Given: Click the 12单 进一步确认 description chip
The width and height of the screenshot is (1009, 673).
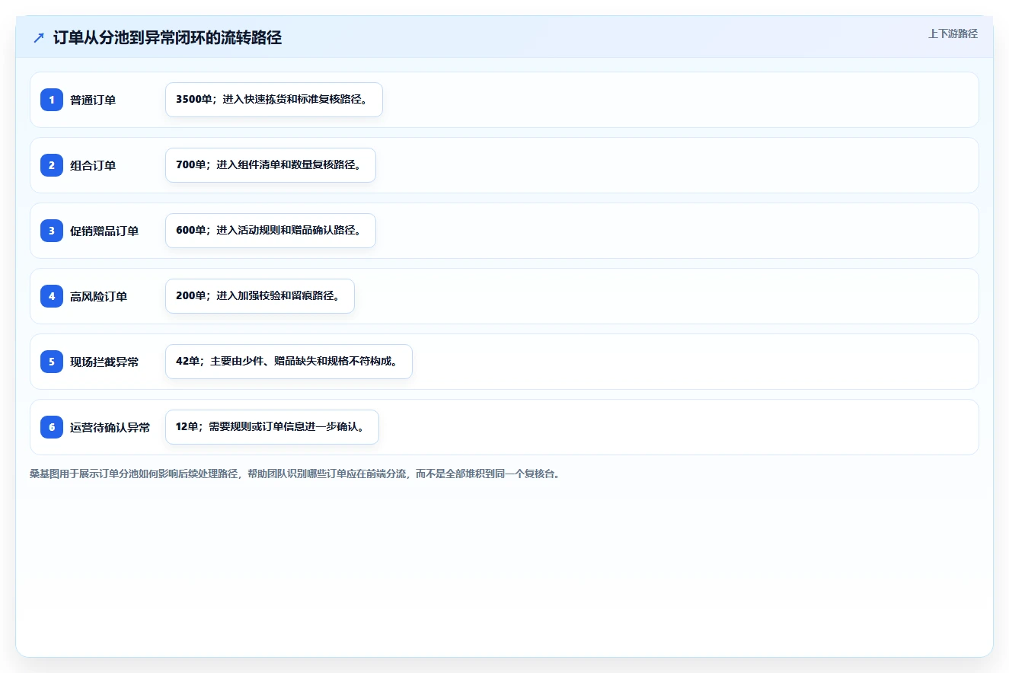Looking at the screenshot, I should tap(272, 427).
